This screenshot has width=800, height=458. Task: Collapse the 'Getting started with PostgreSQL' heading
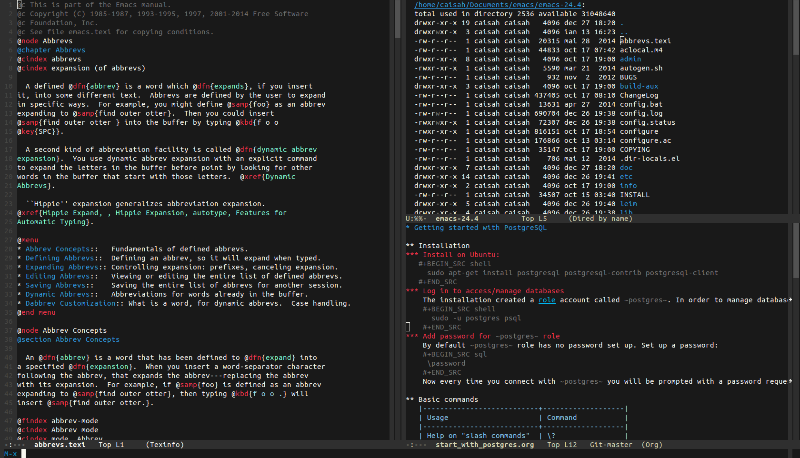click(476, 228)
